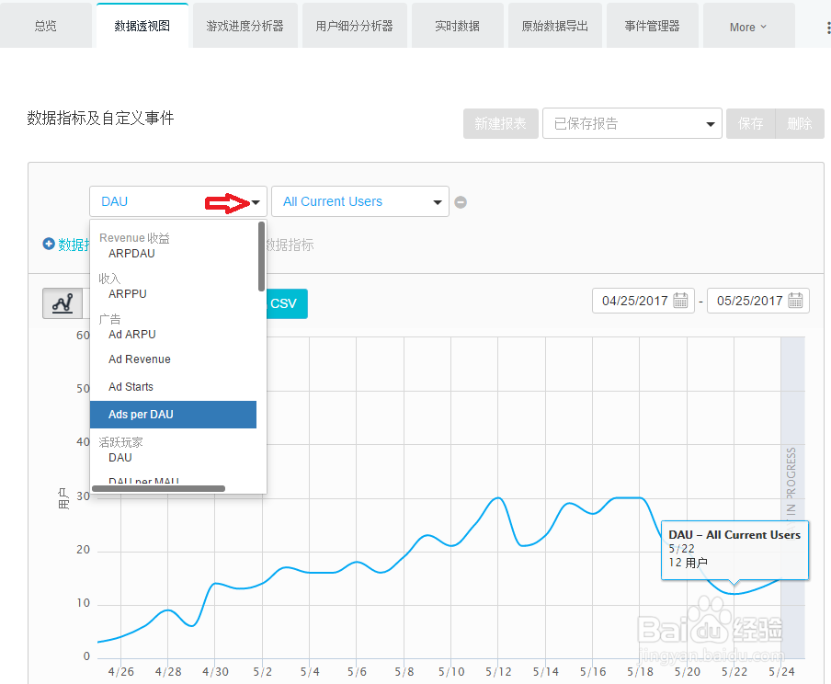Image resolution: width=831 pixels, height=684 pixels.
Task: Open the 已保存报告 saved reports dropdown
Action: (x=632, y=123)
